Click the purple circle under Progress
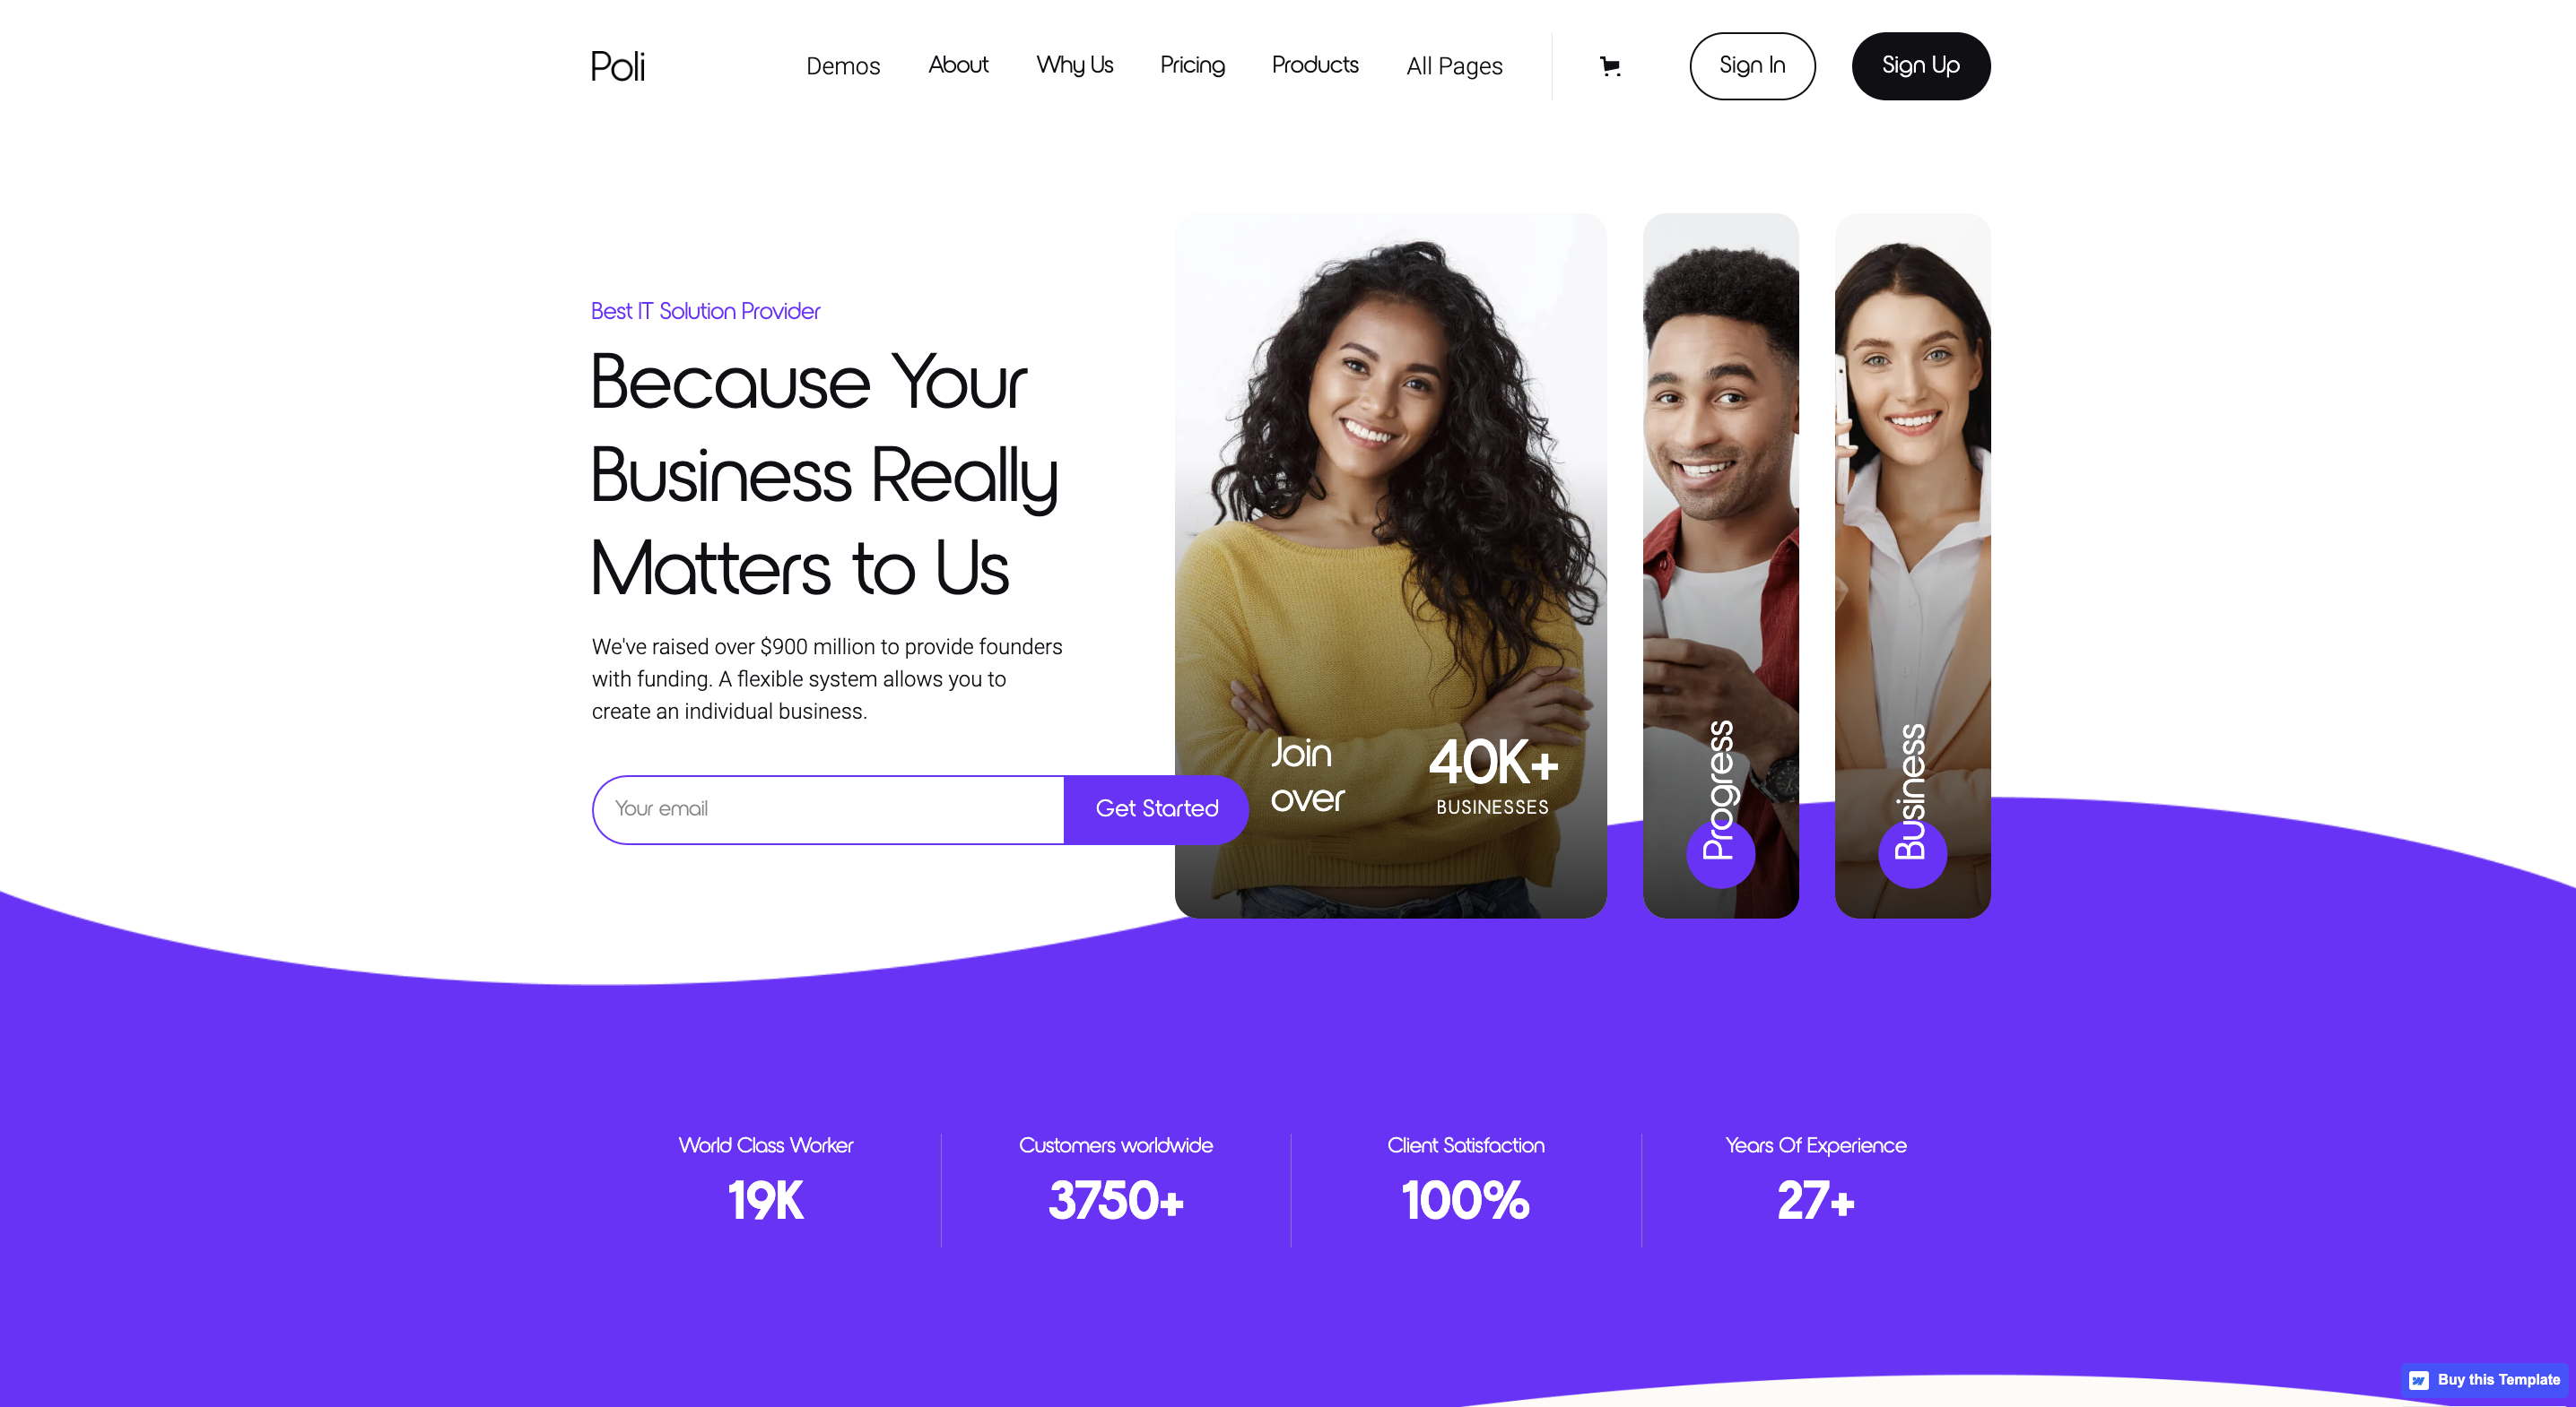The height and width of the screenshot is (1407, 2576). pyautogui.click(x=1720, y=852)
